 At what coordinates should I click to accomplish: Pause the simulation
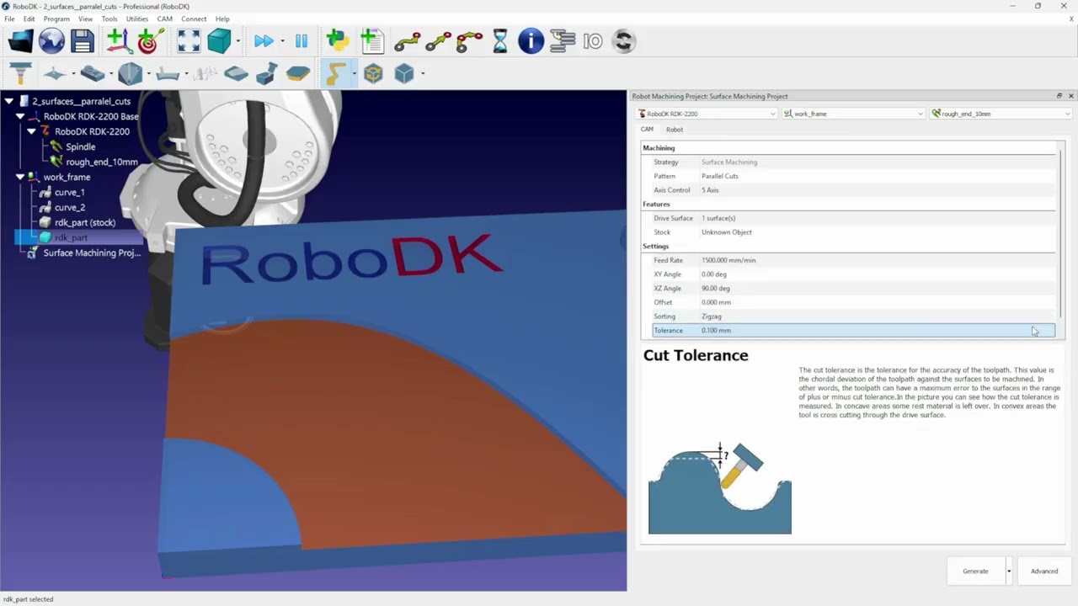point(302,40)
